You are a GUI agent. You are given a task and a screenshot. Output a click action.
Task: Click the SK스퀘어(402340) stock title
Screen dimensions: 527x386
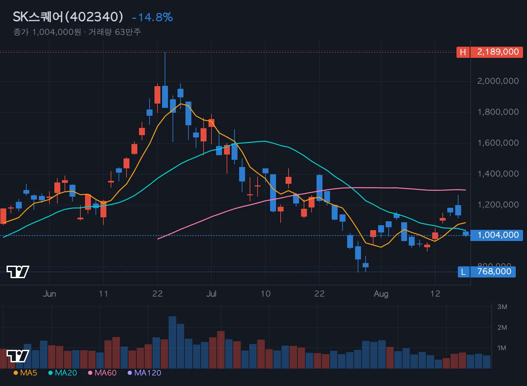(x=68, y=17)
